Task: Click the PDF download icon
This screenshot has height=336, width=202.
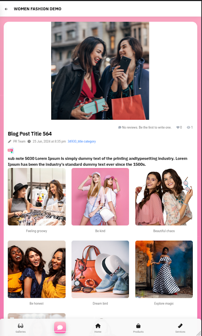Action: (11, 150)
